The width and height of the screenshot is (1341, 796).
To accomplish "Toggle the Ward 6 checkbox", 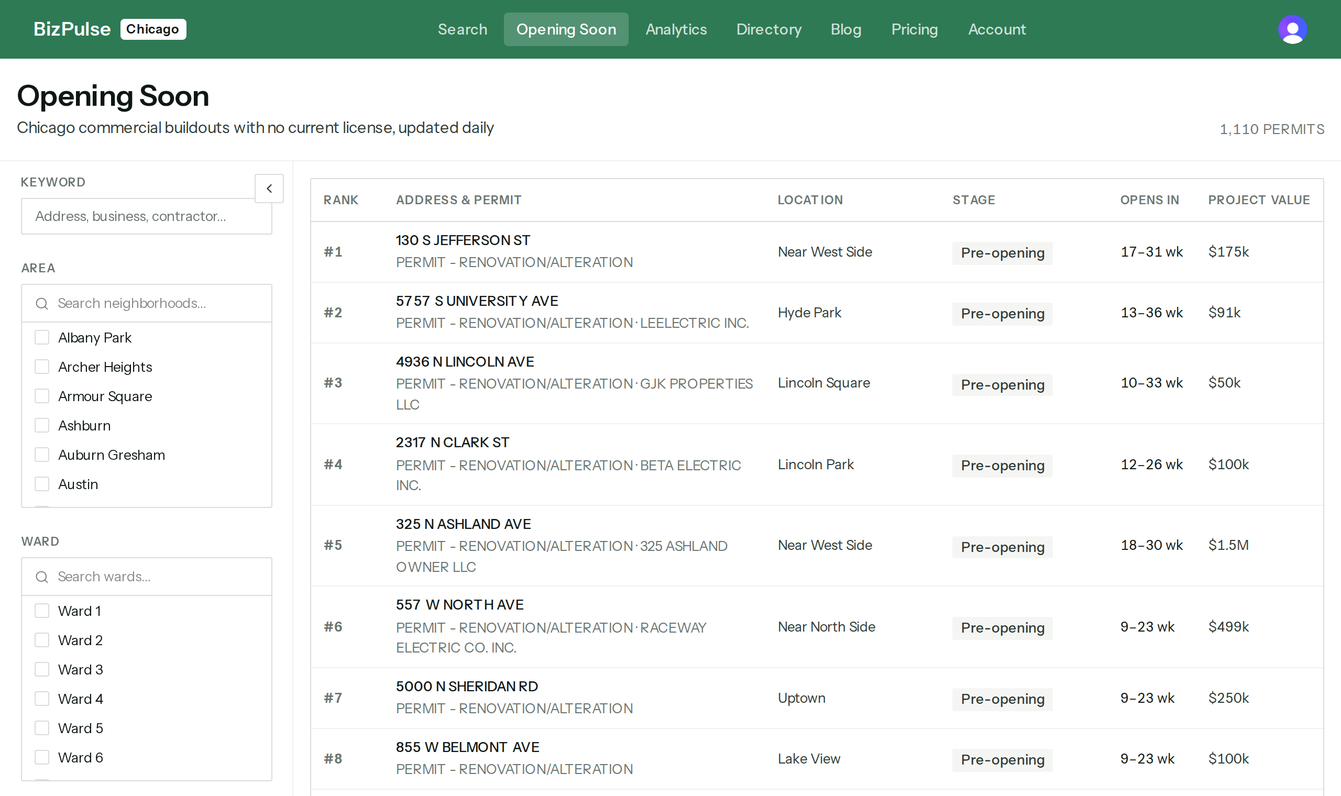I will [42, 757].
